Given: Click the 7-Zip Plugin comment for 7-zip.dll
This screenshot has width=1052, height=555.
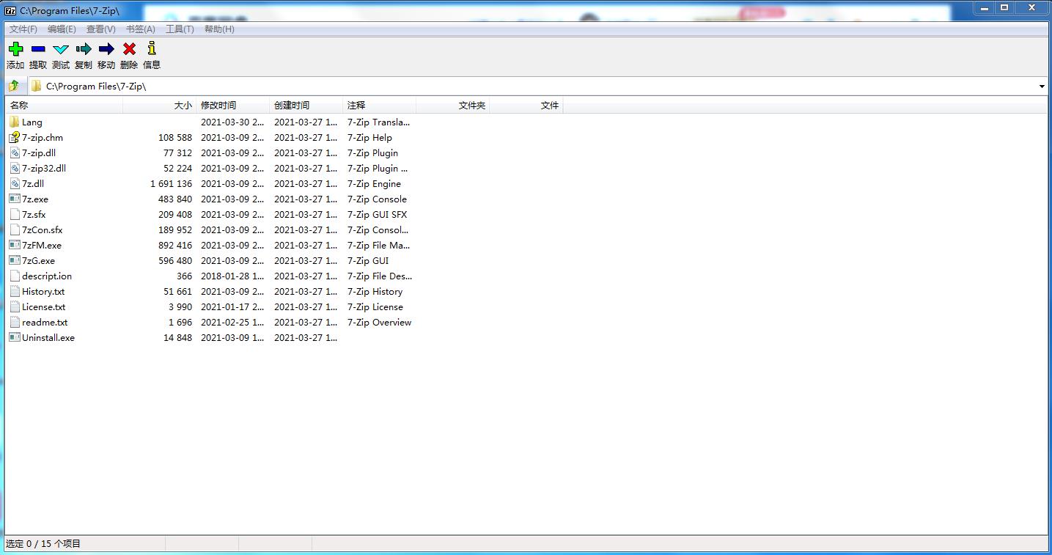Looking at the screenshot, I should 372,153.
